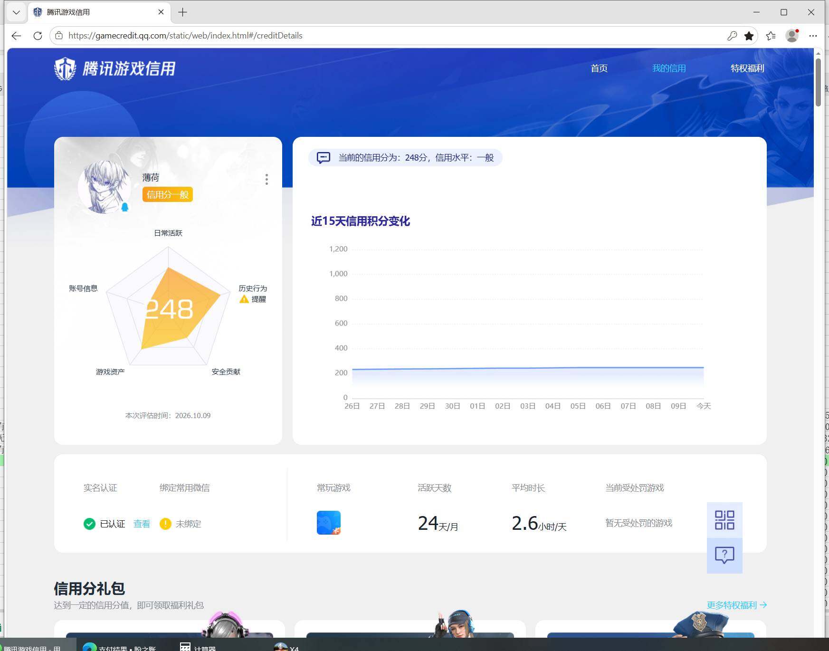
Task: Click the 当前的信用分为 status banner
Action: click(x=405, y=158)
